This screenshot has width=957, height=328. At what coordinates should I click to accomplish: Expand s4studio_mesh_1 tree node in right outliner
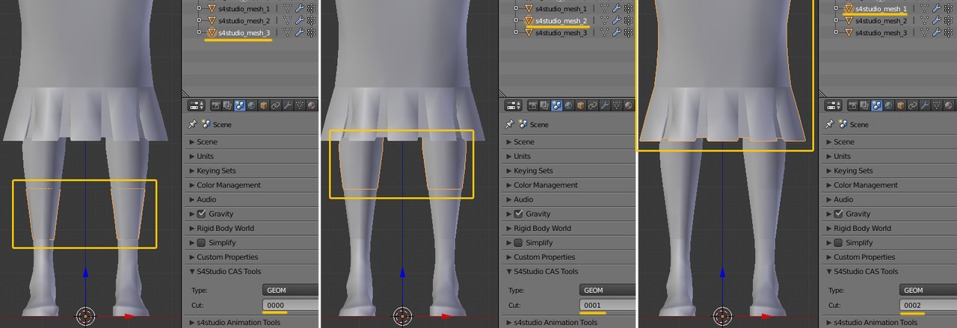(836, 8)
